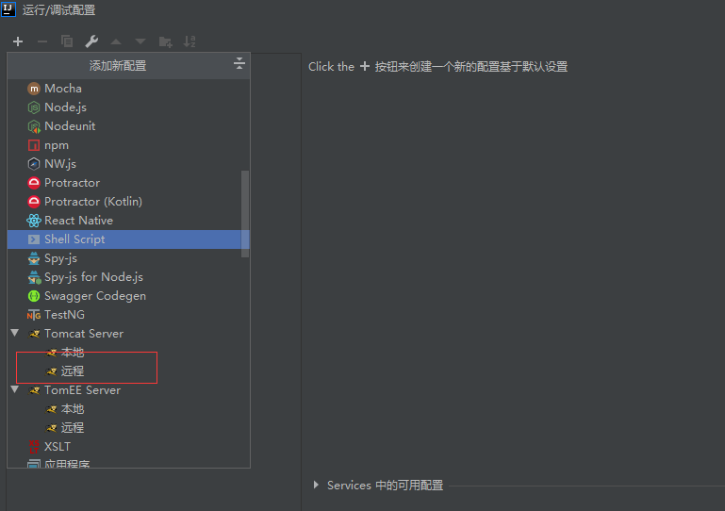Select 远程 under TomEE Server
This screenshot has height=511, width=725.
73,428
